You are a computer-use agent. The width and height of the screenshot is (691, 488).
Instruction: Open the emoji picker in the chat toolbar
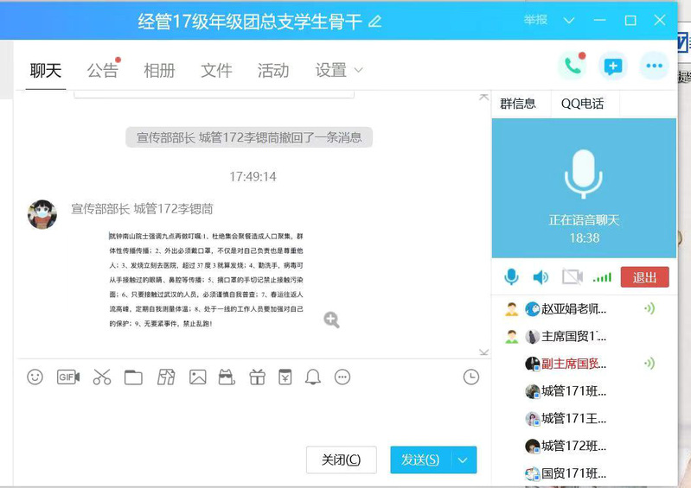35,377
